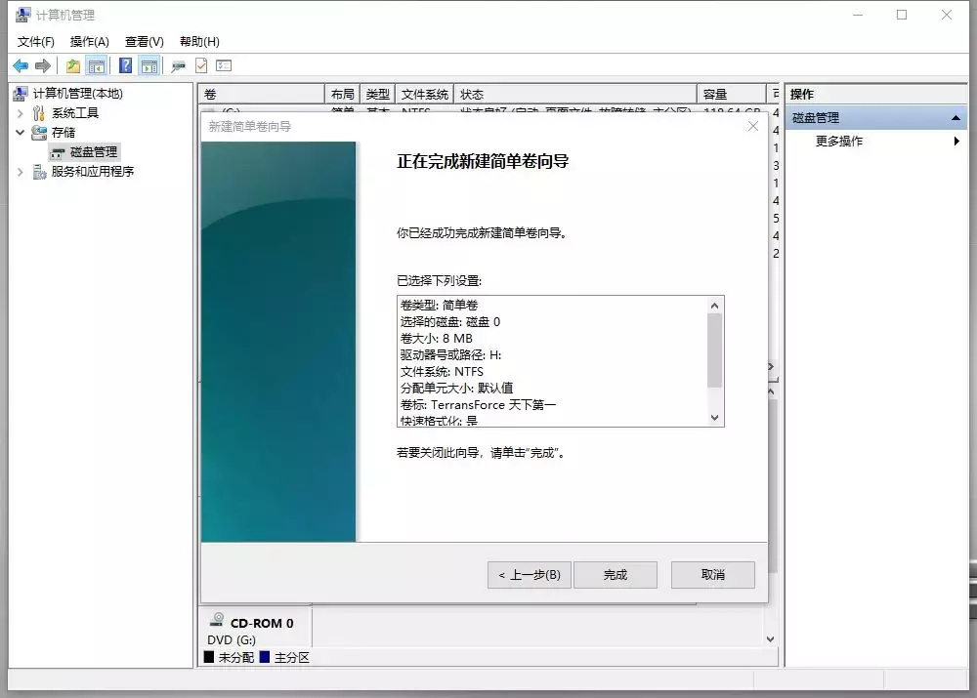Select the 磁盘管理 icon in the tree
977x698 pixels.
(x=58, y=152)
